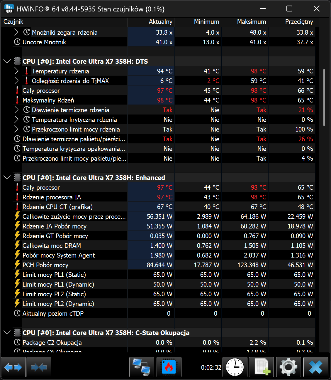Start logging with the document plus icon
The height and width of the screenshot is (380, 331).
coord(261,367)
